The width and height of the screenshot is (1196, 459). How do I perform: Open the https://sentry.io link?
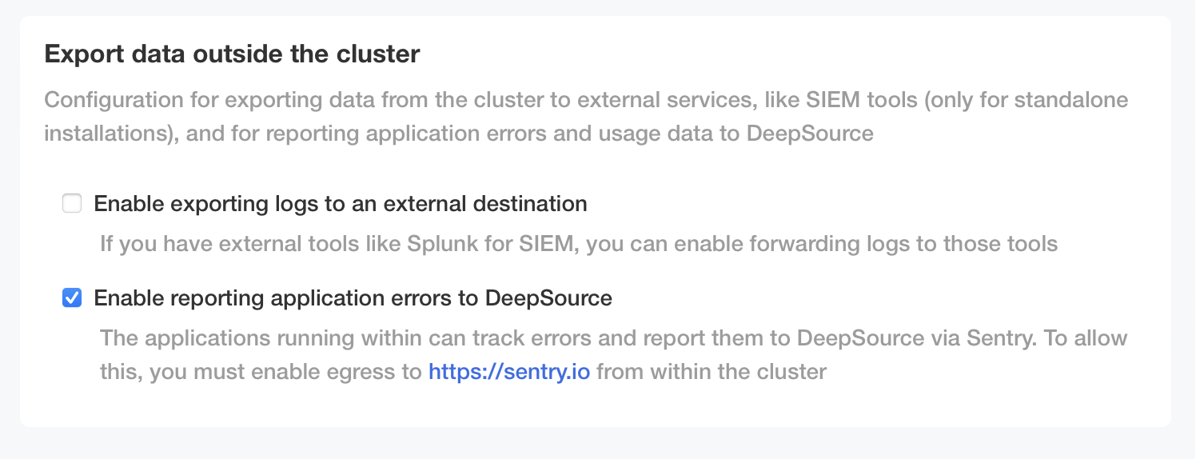point(509,372)
